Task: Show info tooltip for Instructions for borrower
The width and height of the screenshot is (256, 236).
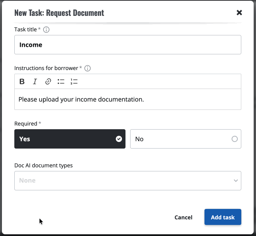Action: point(88,68)
